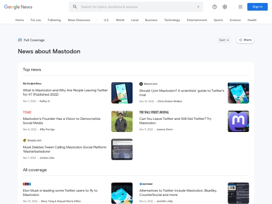Click the USA Today article thumbnail
The height and width of the screenshot is (204, 272).
tap(238, 193)
